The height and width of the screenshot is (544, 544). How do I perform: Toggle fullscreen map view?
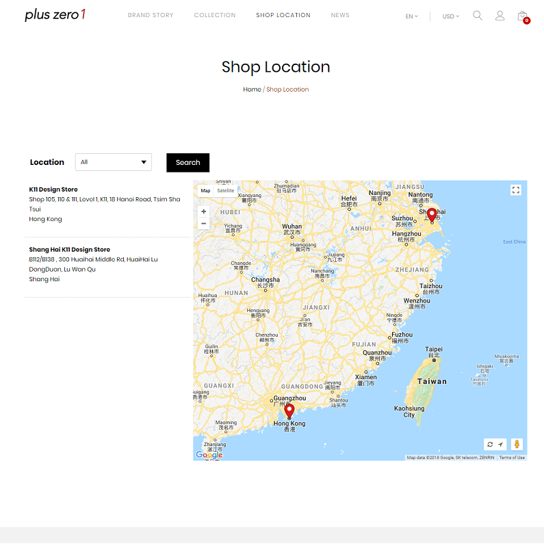[515, 190]
